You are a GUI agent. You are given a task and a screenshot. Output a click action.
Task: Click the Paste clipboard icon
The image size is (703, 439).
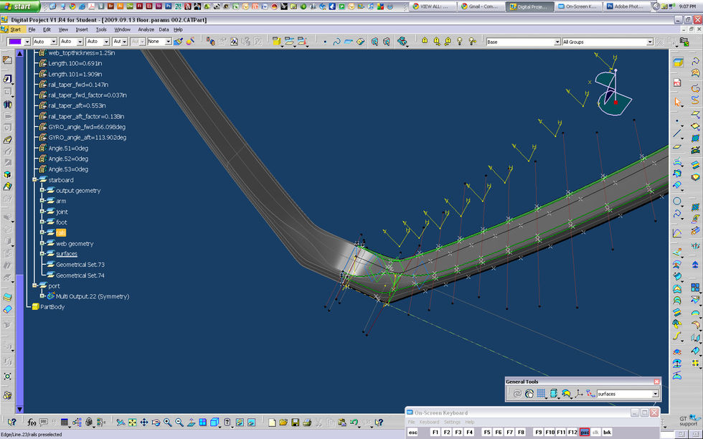click(x=342, y=423)
